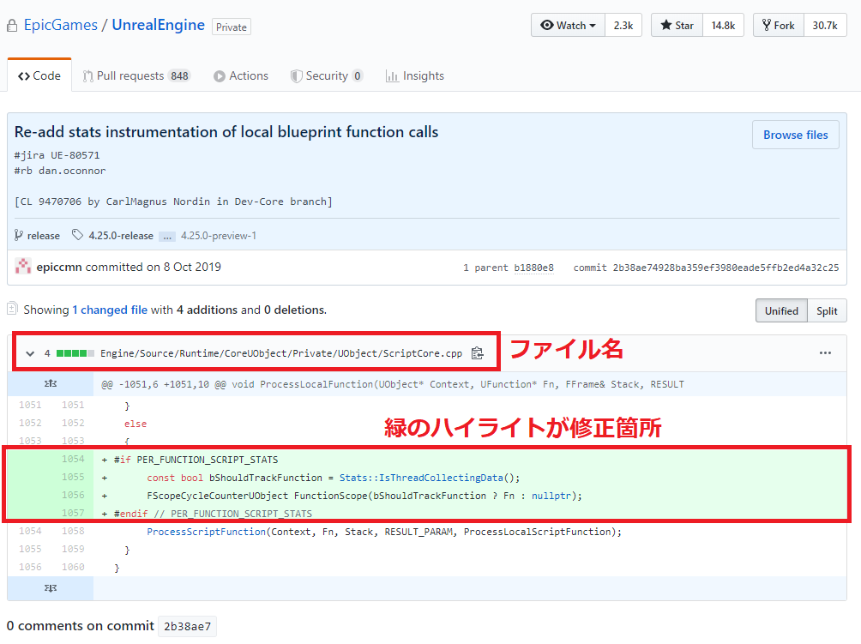Image resolution: width=861 pixels, height=644 pixels.
Task: Click added line number 1057
Action: tap(73, 513)
